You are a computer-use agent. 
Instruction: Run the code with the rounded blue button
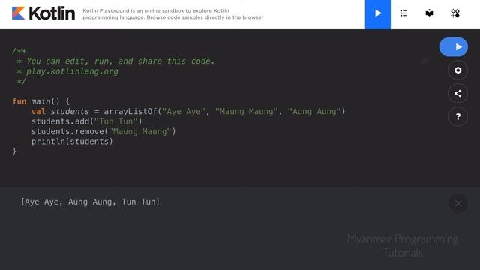pos(453,46)
